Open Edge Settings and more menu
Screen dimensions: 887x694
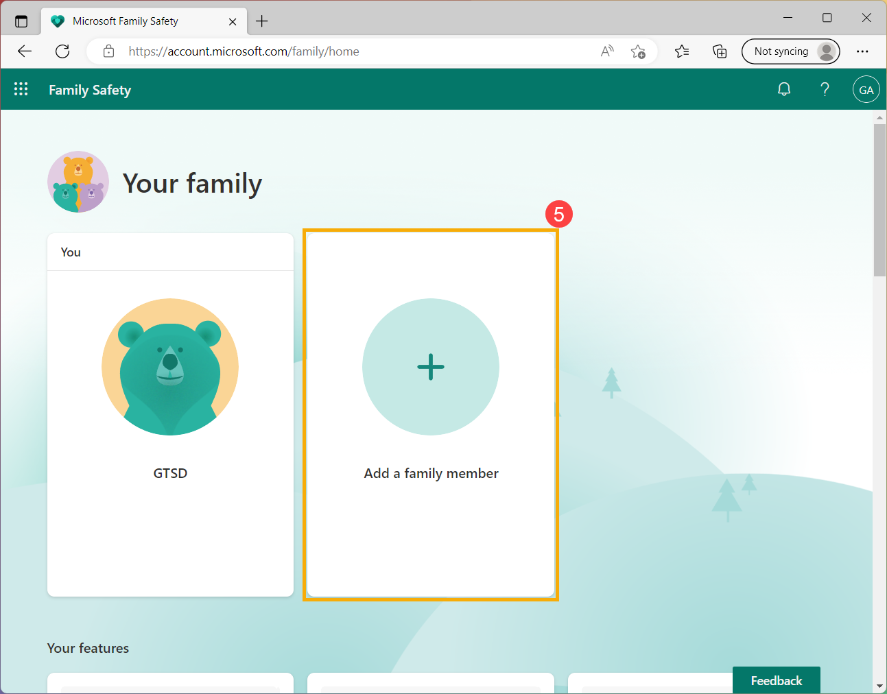862,51
